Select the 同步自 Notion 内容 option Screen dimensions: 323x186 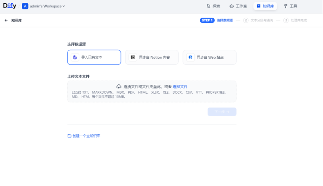pyautogui.click(x=152, y=57)
